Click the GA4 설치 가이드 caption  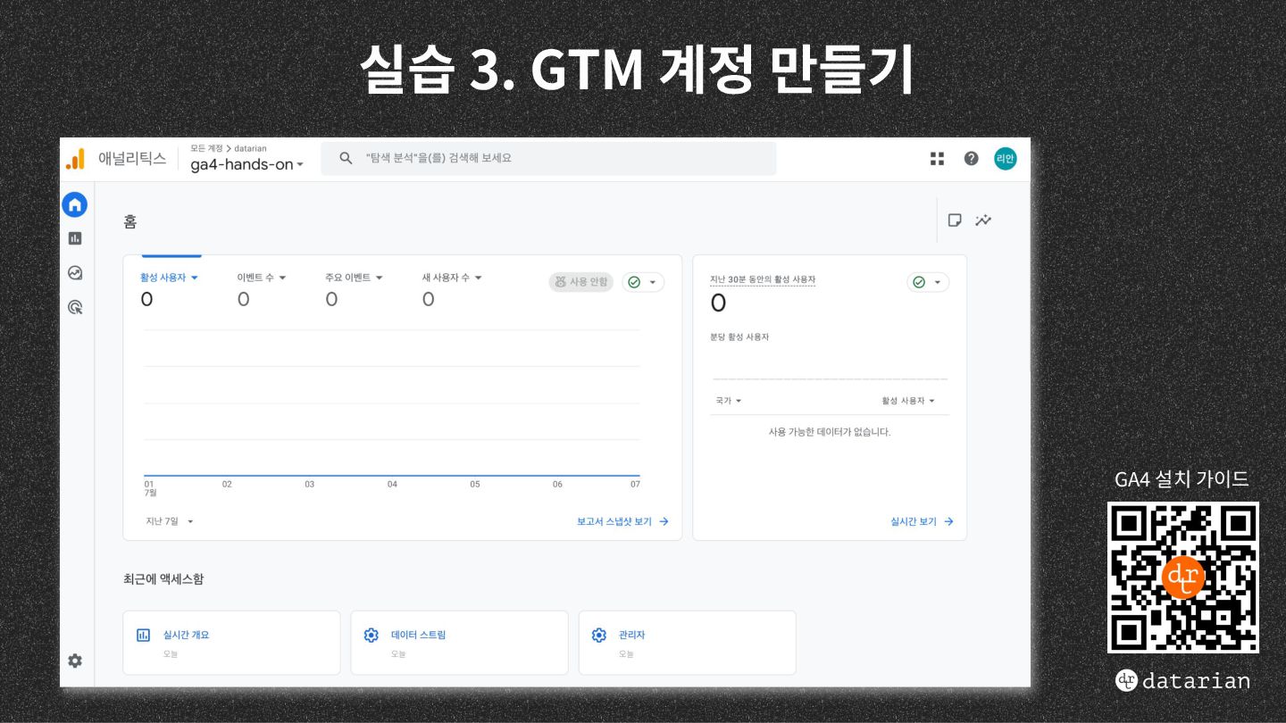click(1182, 479)
